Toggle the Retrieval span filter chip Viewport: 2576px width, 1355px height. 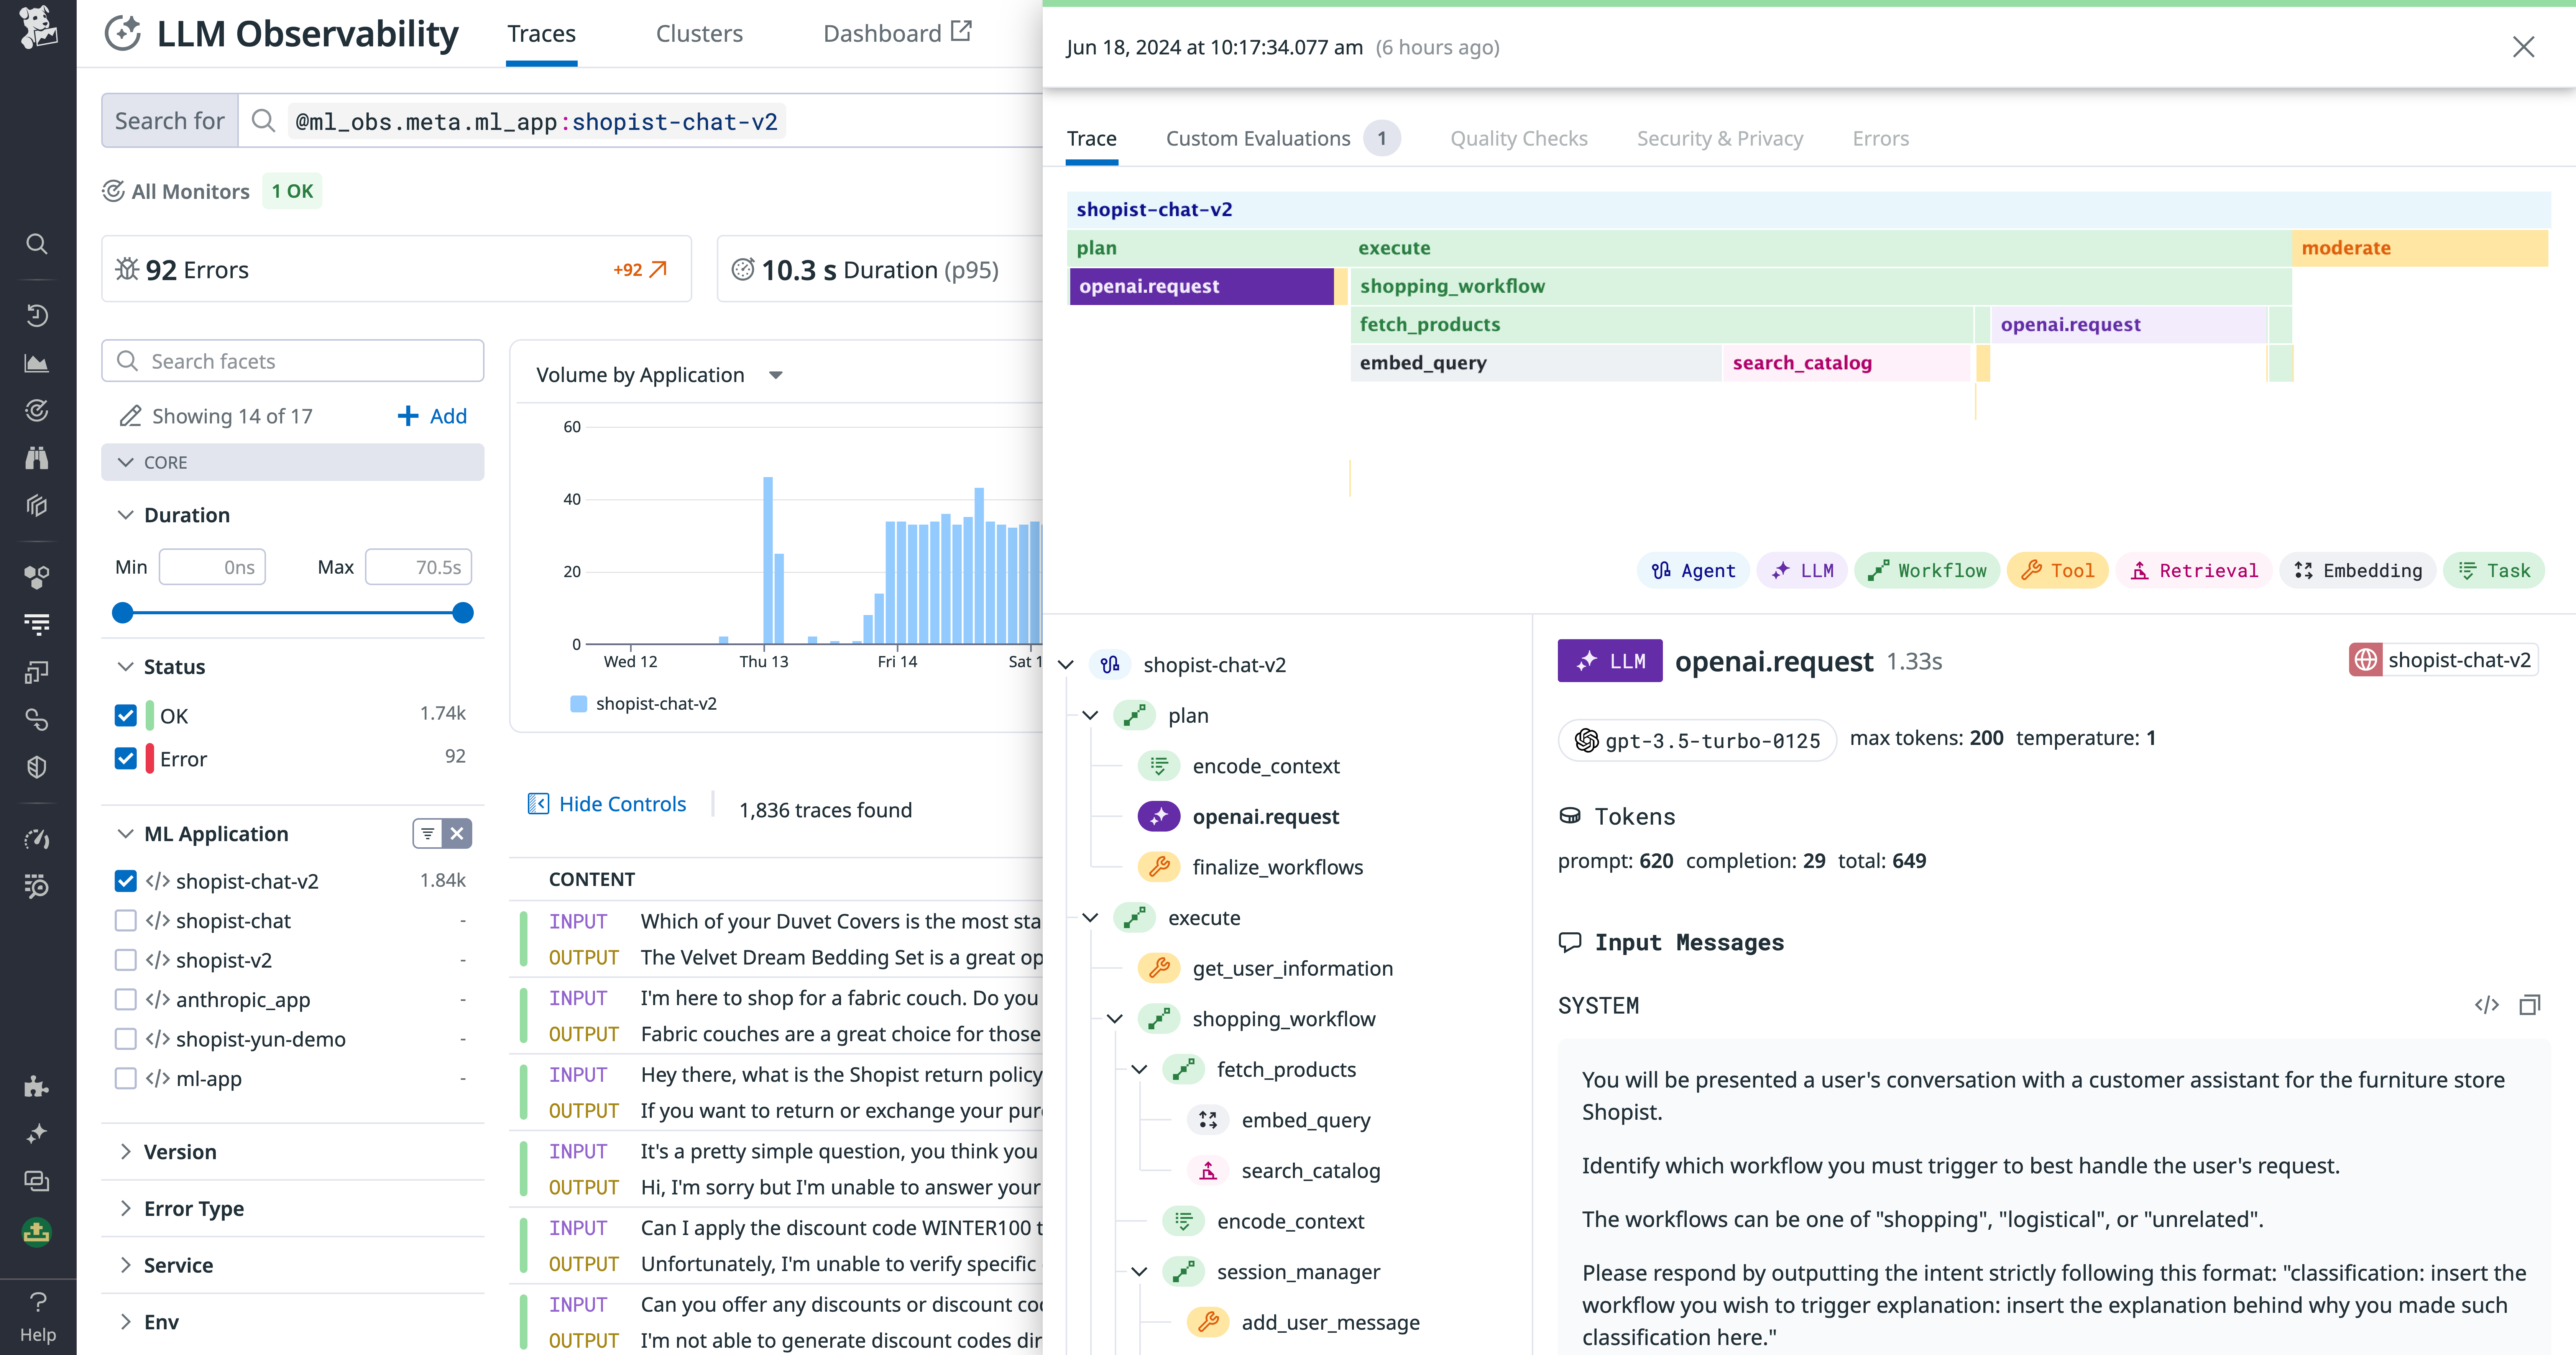2194,570
